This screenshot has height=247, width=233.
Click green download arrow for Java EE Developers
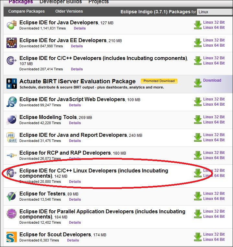(x=198, y=43)
